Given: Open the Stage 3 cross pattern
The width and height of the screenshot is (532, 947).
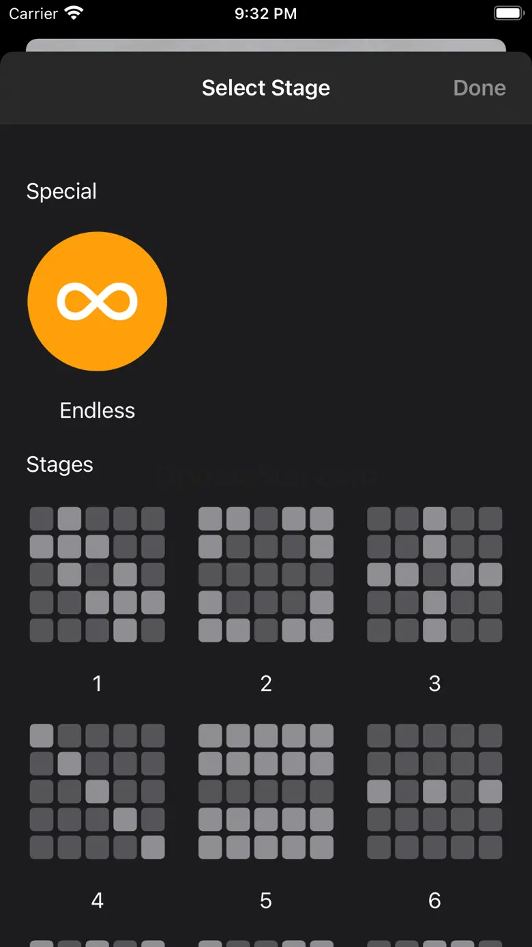Looking at the screenshot, I should point(434,574).
